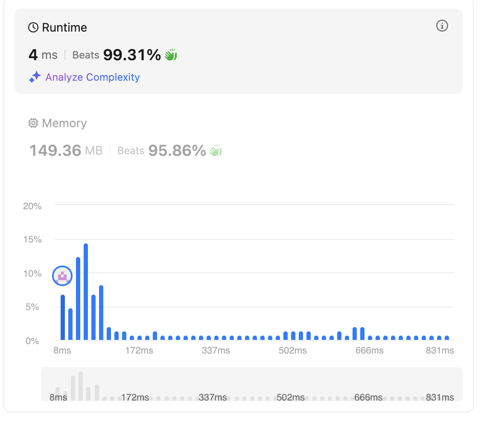
Task: Click the 99.31% beats percentage
Action: pyautogui.click(x=132, y=55)
